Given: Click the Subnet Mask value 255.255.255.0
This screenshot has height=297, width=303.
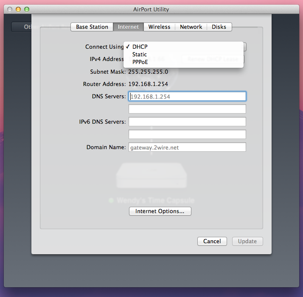Looking at the screenshot, I should (x=148, y=72).
